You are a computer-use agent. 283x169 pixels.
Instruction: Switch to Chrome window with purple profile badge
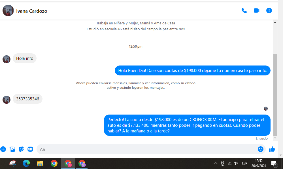82,163
